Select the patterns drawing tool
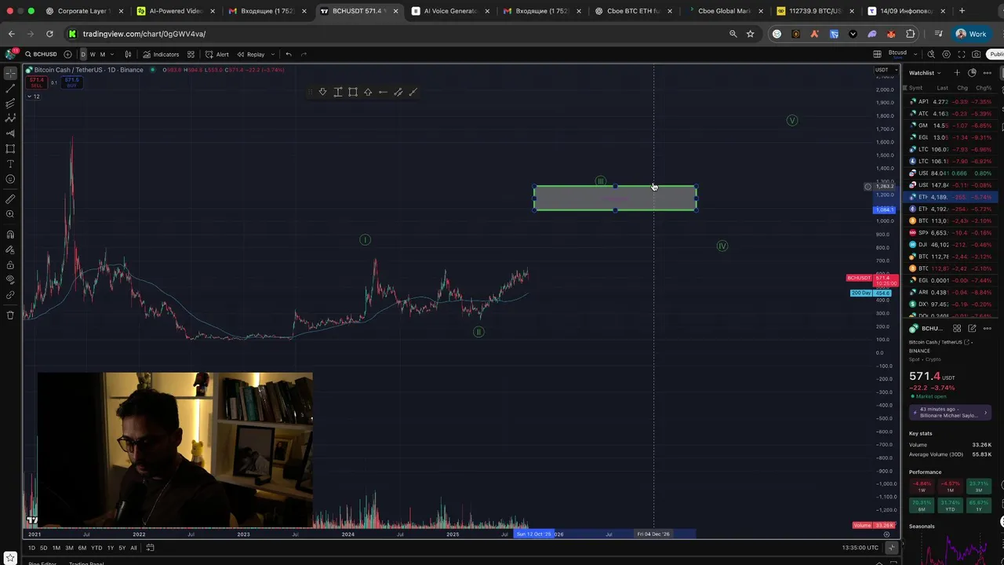 point(10,118)
